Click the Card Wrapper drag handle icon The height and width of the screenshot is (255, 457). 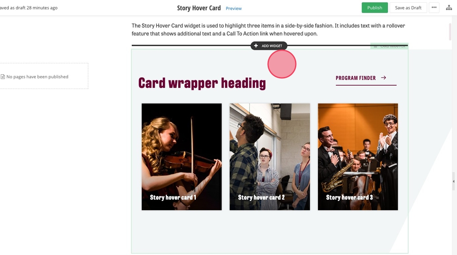(375, 46)
